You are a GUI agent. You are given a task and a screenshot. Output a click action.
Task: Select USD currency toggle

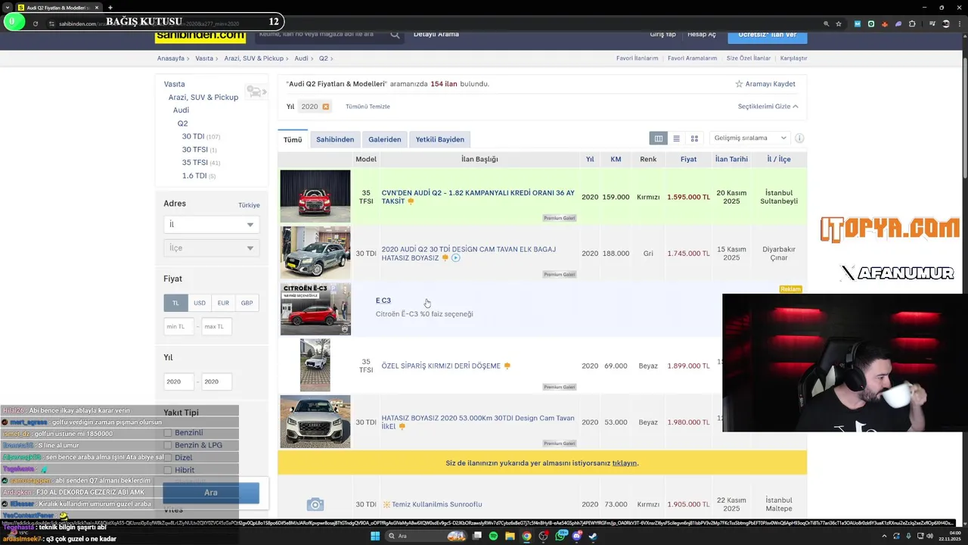(x=200, y=303)
